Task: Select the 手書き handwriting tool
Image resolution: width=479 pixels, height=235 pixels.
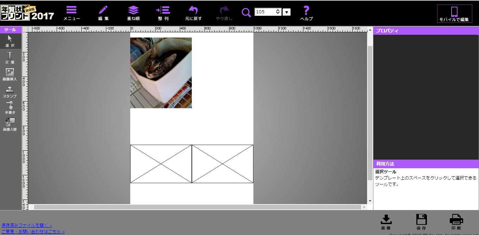Action: pyautogui.click(x=10, y=108)
